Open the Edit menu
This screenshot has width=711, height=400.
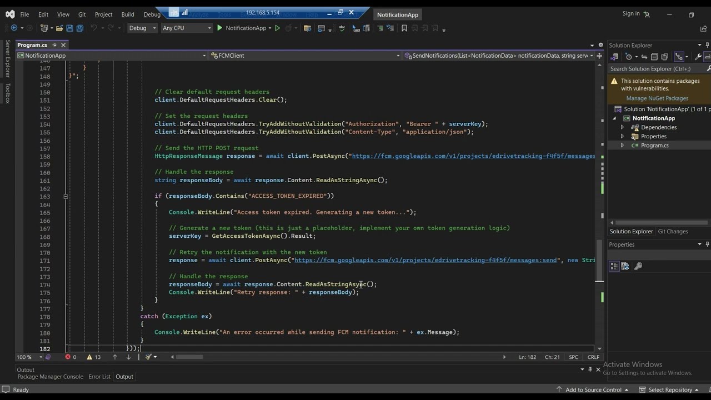coord(43,14)
